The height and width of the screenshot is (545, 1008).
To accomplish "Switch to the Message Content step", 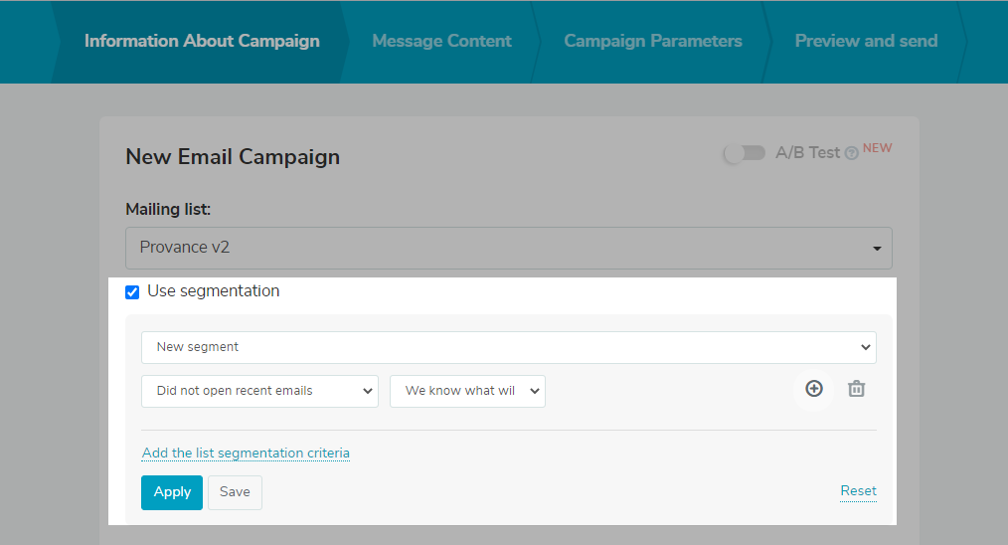I will coord(441,42).
